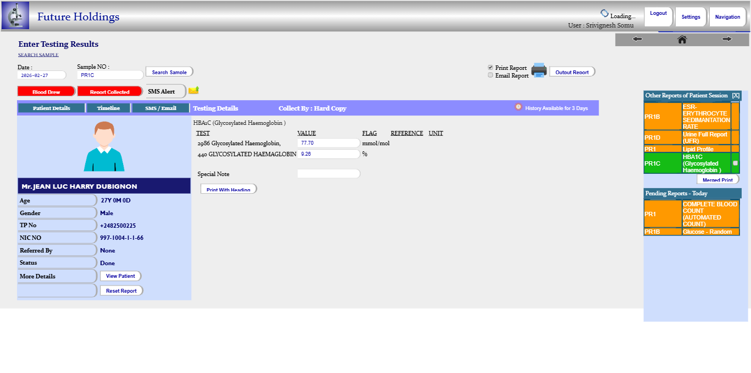Enable the Email Report checkbox
Screen dimensions: 751x373
point(490,75)
